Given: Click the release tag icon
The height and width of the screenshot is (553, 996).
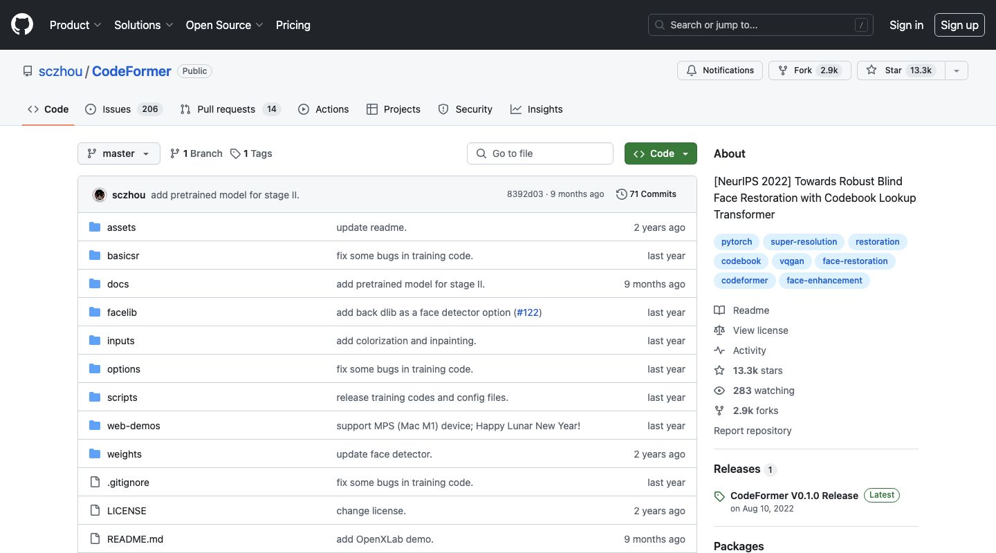Looking at the screenshot, I should 719,496.
